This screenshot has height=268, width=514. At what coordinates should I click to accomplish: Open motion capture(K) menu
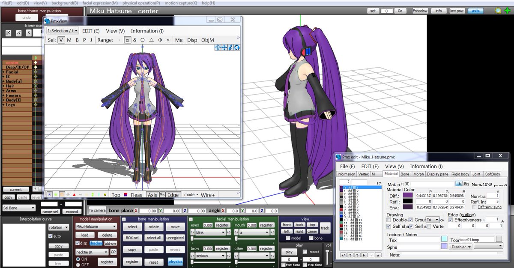181,3
